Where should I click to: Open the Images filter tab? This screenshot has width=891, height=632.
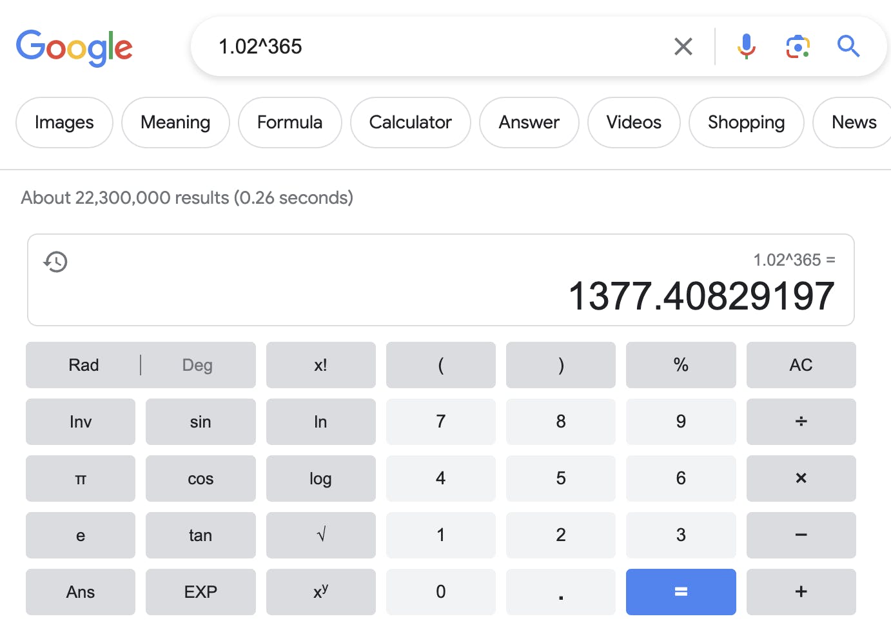(x=64, y=123)
